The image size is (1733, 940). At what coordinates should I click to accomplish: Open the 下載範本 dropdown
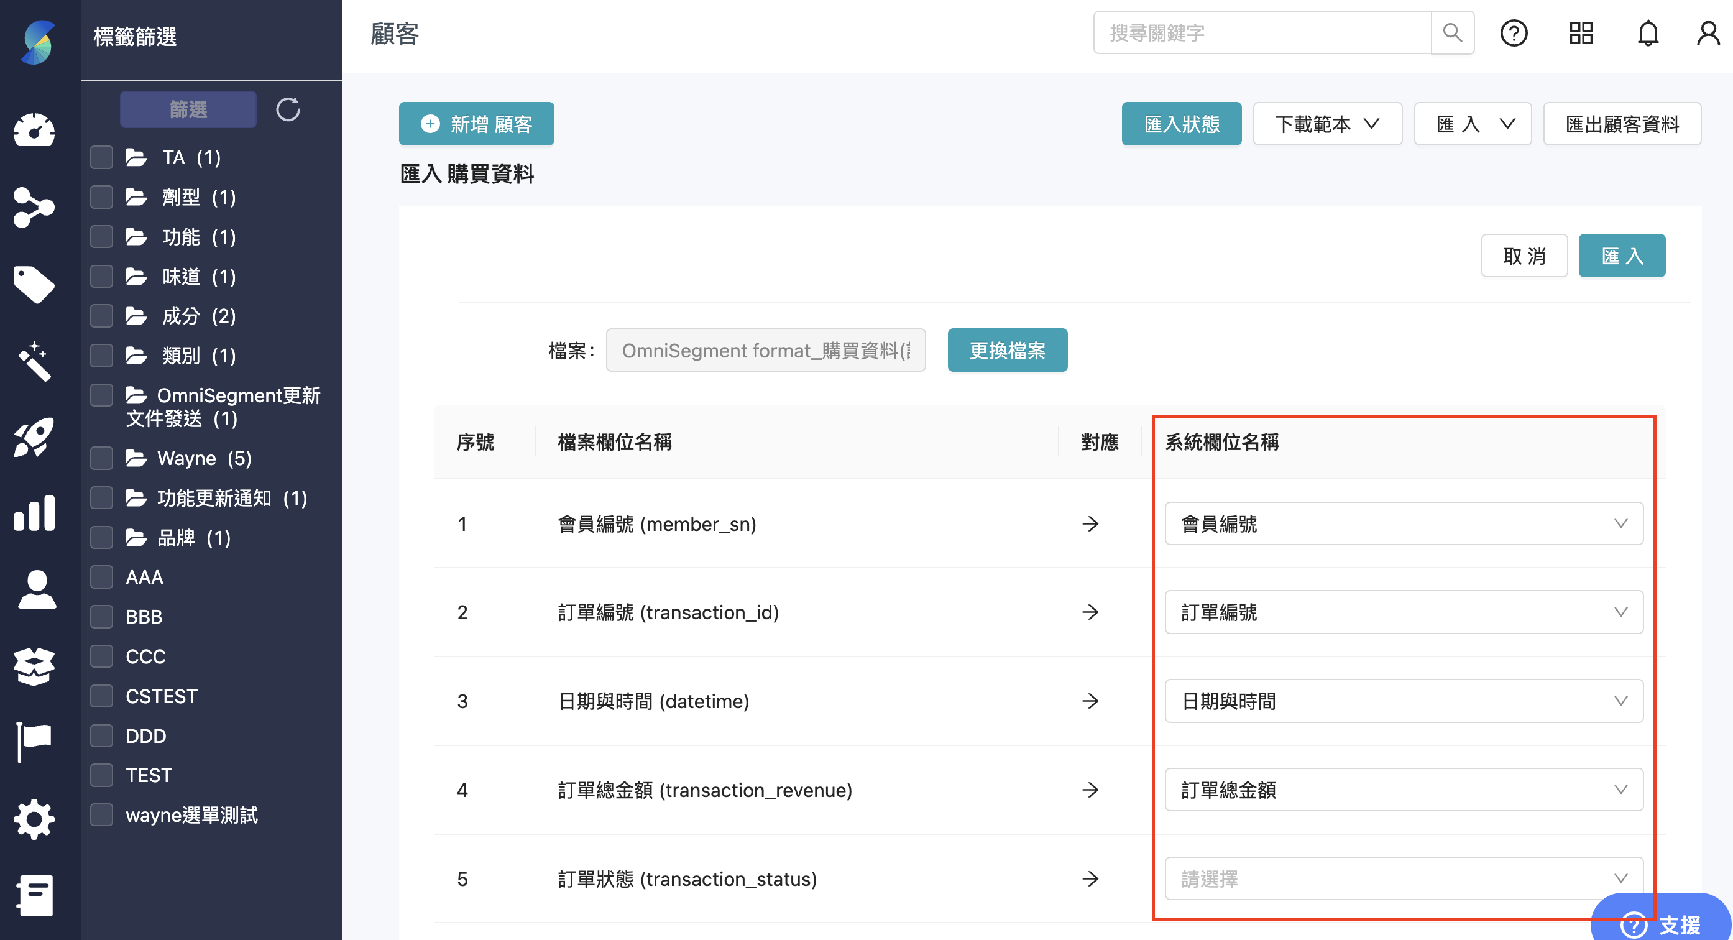pyautogui.click(x=1326, y=124)
